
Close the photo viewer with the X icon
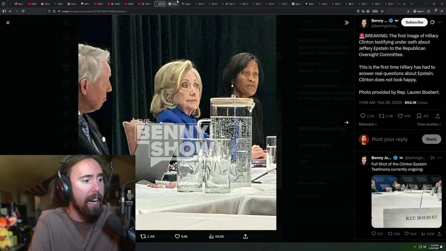click(x=8, y=22)
